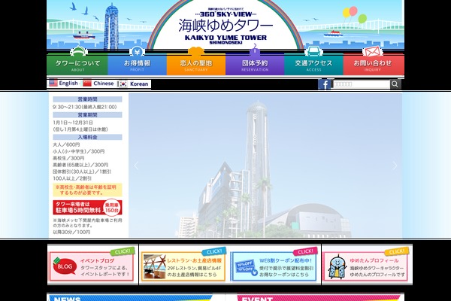
Task: Open the WEB割クーポン配布中 banner
Action: tap(274, 266)
